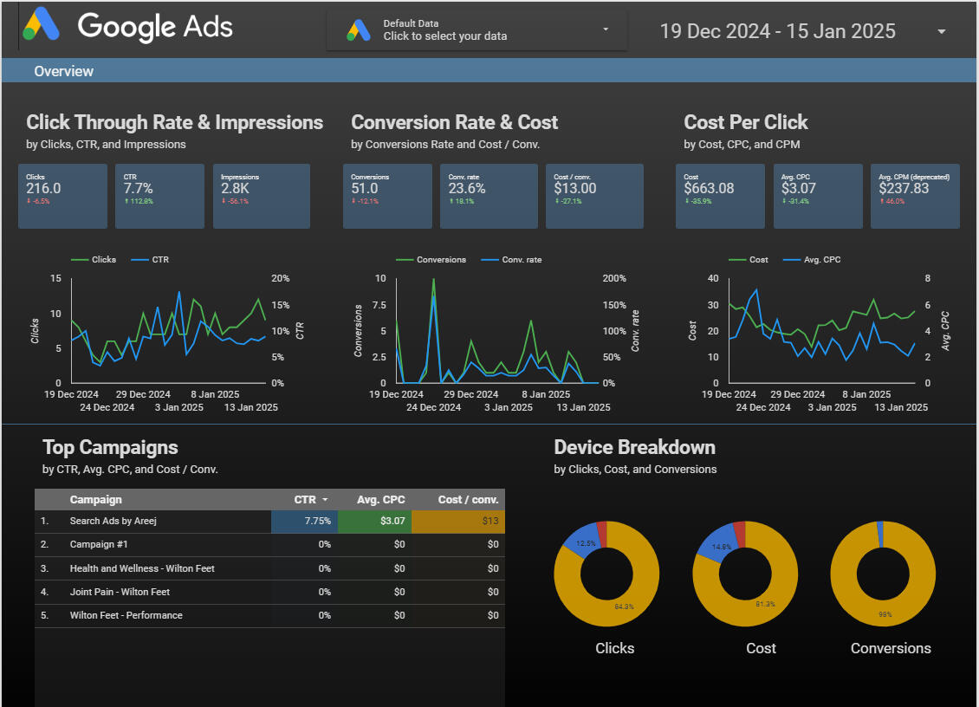Toggle the Clicks series in the line chart legend
The height and width of the screenshot is (707, 979).
[x=94, y=259]
